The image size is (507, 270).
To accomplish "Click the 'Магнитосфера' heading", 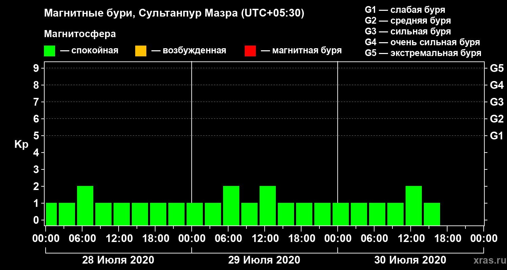I will 80,34.
